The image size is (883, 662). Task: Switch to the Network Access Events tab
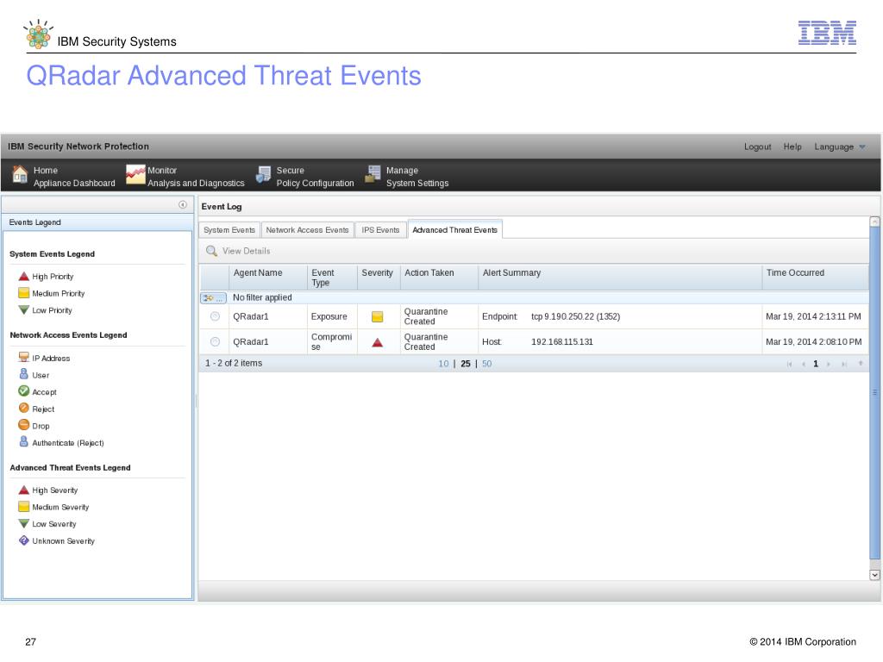(x=308, y=229)
